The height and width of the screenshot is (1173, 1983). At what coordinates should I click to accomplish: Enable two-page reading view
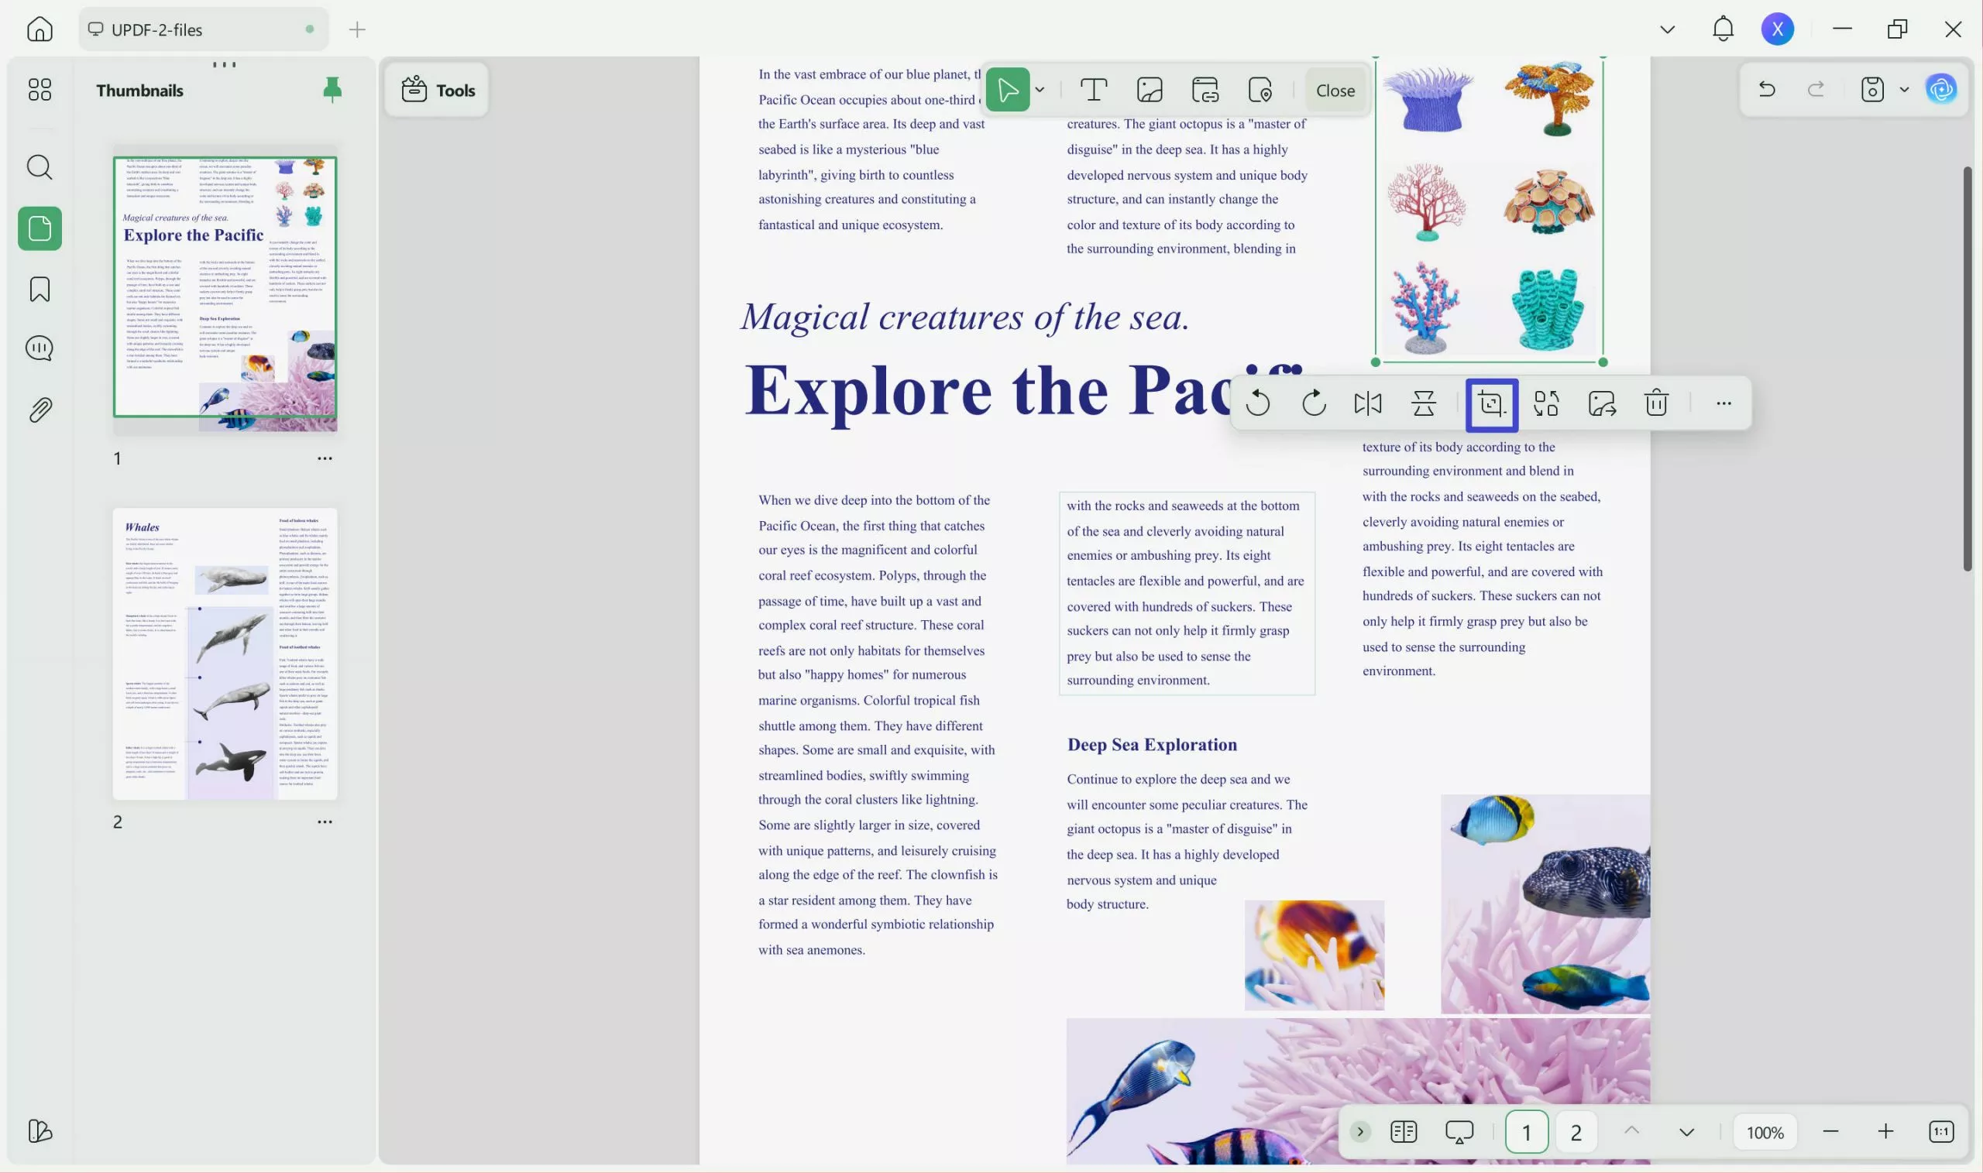pyautogui.click(x=1403, y=1131)
